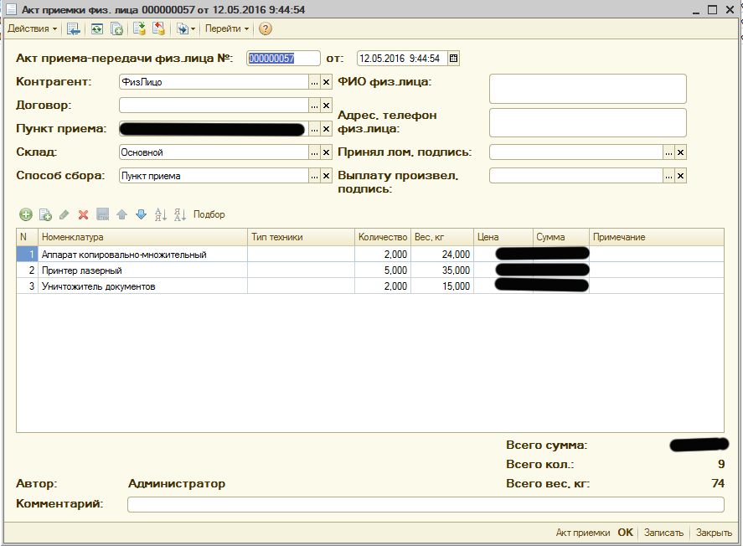This screenshot has width=743, height=546.
Task: Click the help question mark icon
Action: [266, 28]
